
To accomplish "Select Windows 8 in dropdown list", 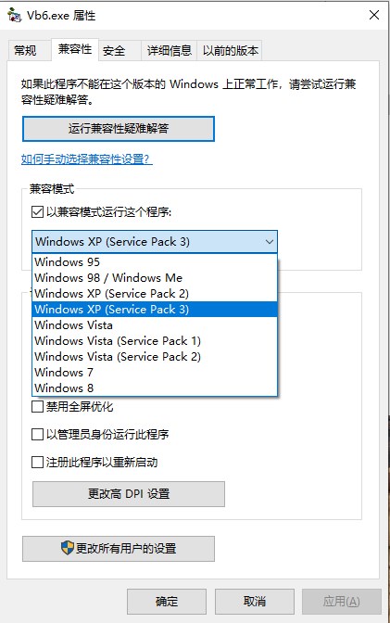I will 155,388.
